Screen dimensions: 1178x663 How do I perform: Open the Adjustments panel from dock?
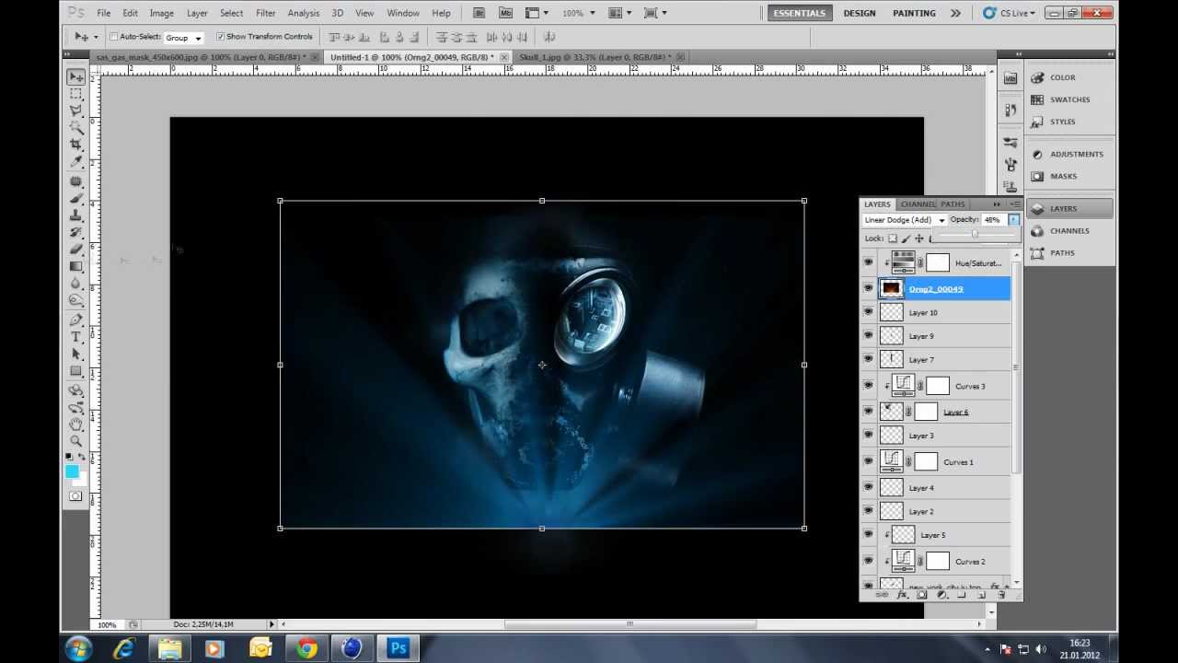pyautogui.click(x=1068, y=154)
